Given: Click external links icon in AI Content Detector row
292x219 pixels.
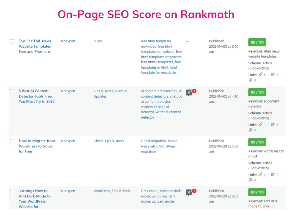Looking at the screenshot, I should [273, 124].
